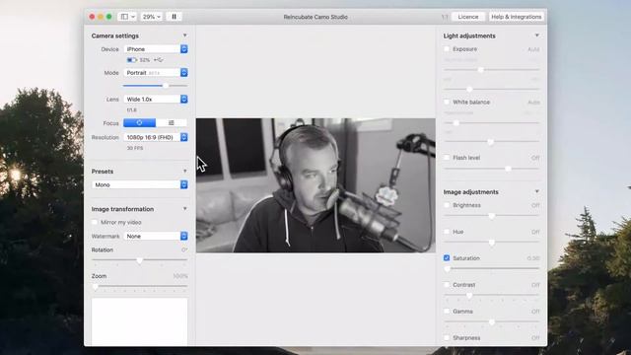Screen dimensions: 631x355
Task: Enable the White balance checkbox
Action: [x=447, y=102]
